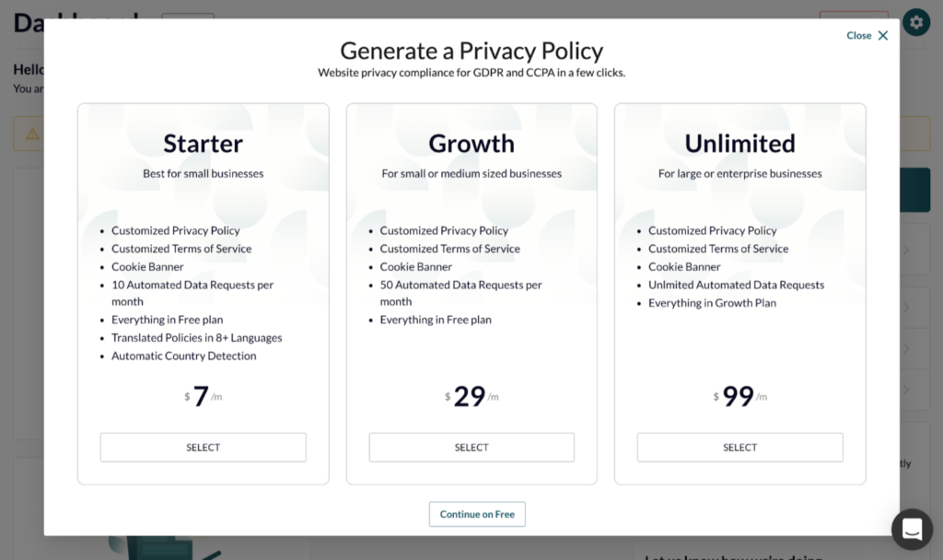Viewport: 943px width, 560px height.
Task: Click the X icon beside Close
Action: [883, 36]
